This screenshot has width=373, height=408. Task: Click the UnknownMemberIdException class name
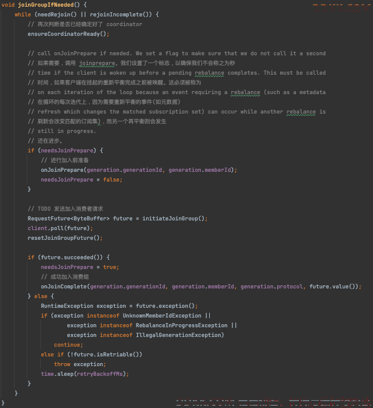(162, 316)
